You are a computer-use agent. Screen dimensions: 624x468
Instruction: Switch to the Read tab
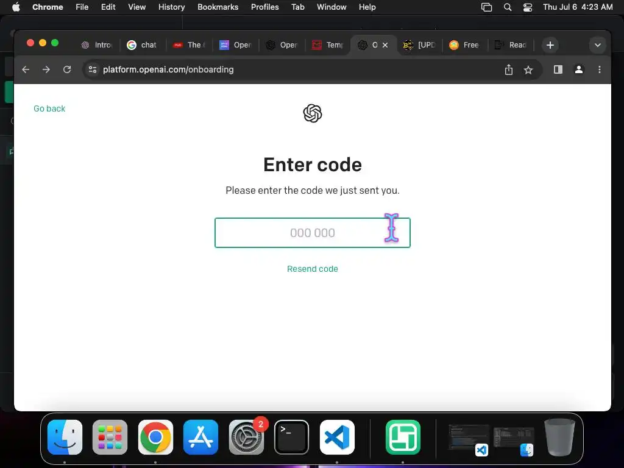511,45
